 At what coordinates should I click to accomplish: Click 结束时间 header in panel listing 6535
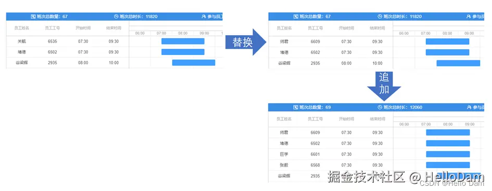114,28
